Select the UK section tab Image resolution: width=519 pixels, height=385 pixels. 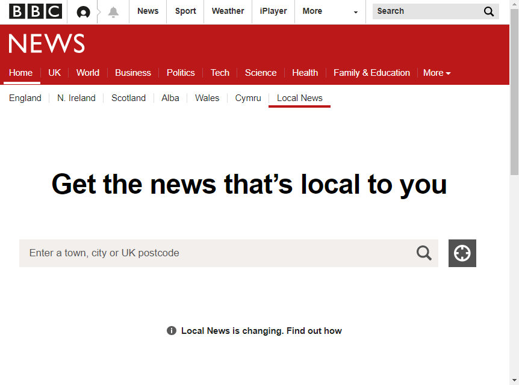(x=55, y=73)
